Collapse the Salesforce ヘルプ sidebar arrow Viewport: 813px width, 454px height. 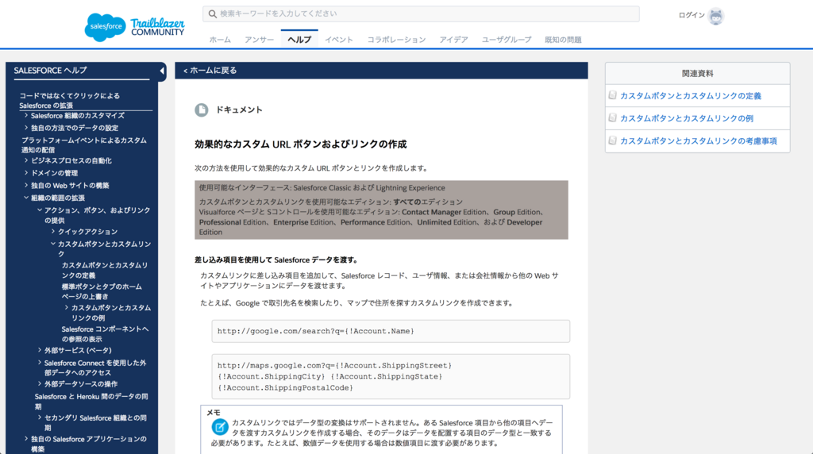tap(162, 71)
